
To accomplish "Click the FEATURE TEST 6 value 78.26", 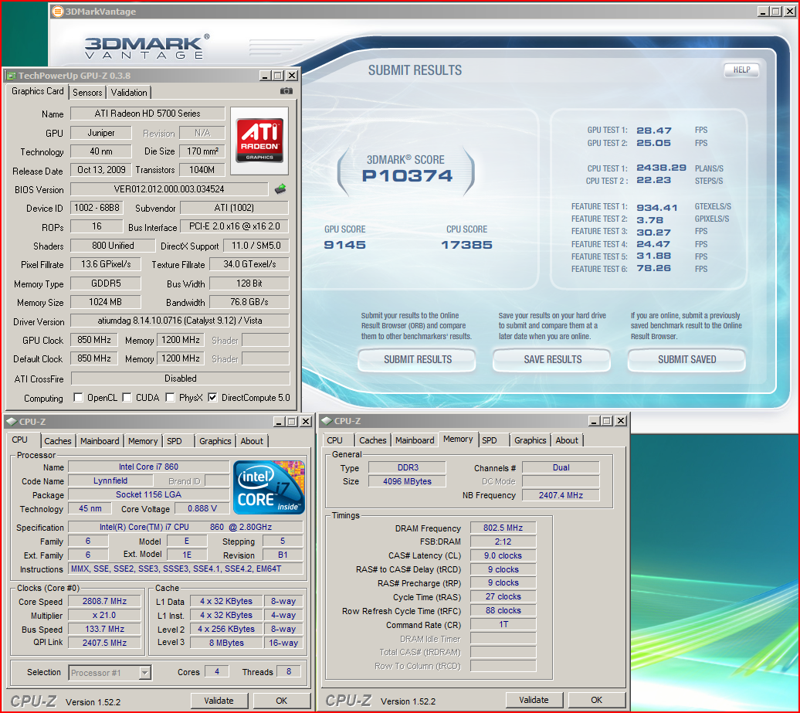I will click(653, 269).
